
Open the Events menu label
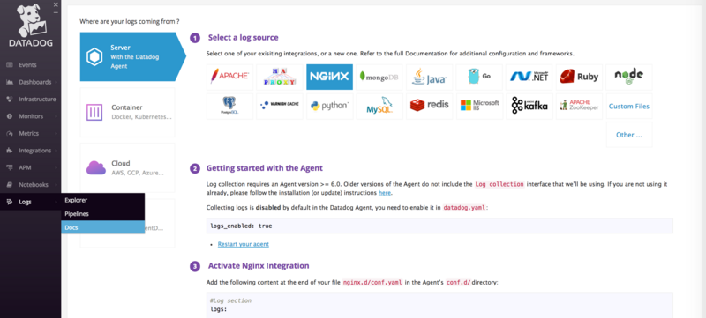click(27, 65)
